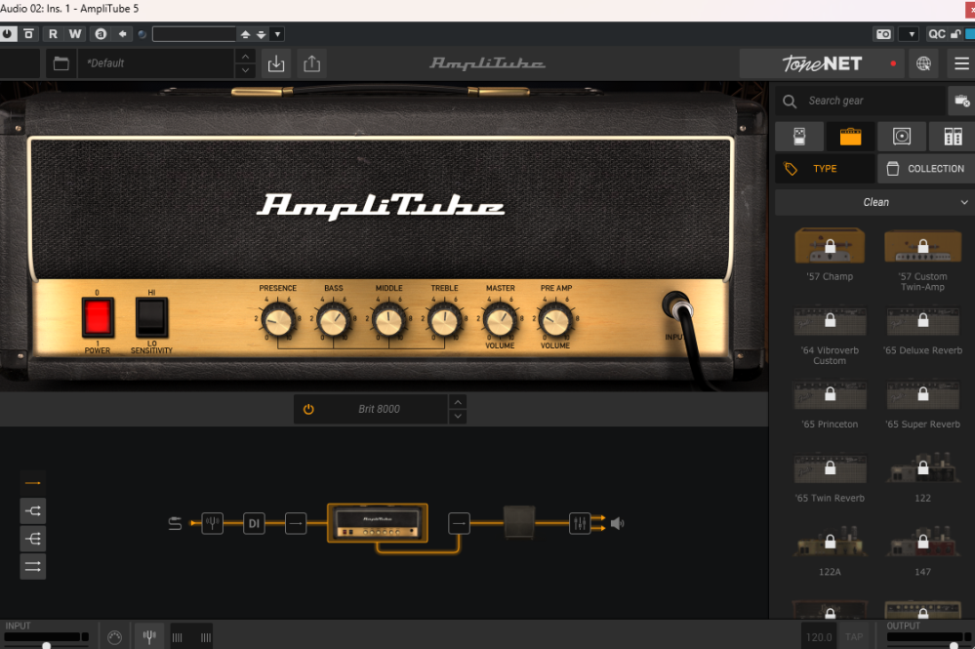This screenshot has height=649, width=975.
Task: Click the output speaker icon in chain
Action: tap(618, 523)
